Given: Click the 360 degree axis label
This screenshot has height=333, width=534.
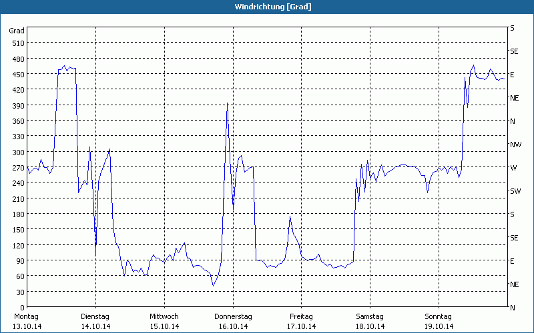Looking at the screenshot, I should 19,121.
